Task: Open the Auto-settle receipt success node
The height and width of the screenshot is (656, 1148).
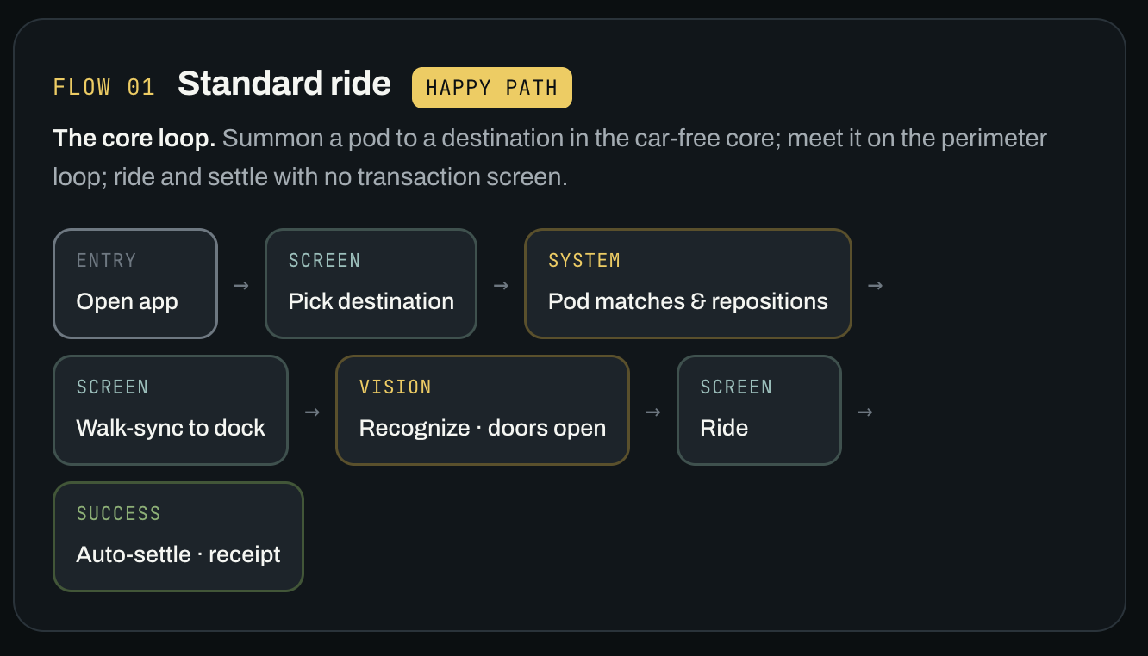Action: [178, 536]
